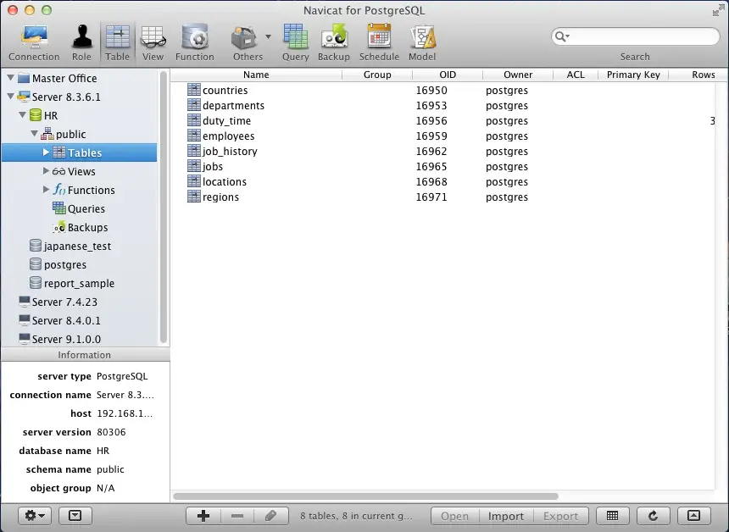Click the Others toolbox icon

click(244, 38)
